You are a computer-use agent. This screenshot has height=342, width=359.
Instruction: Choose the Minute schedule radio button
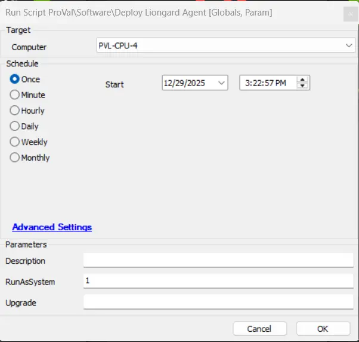pos(15,95)
